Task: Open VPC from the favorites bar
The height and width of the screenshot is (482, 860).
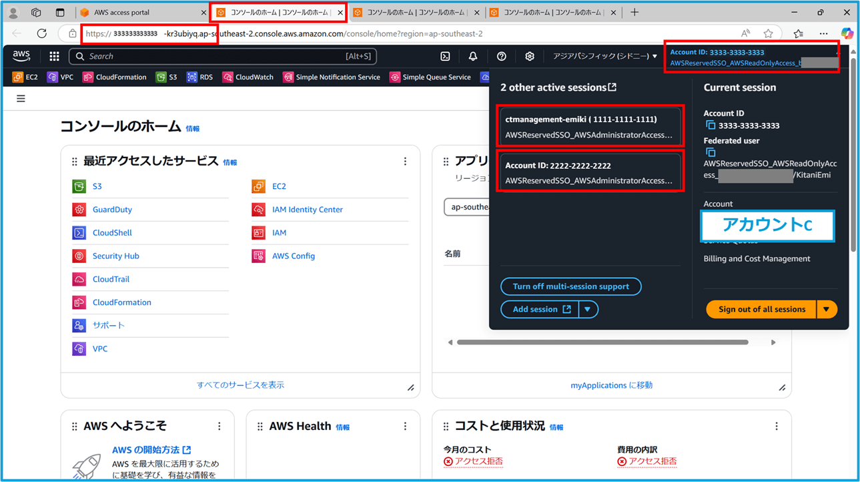Action: point(60,77)
